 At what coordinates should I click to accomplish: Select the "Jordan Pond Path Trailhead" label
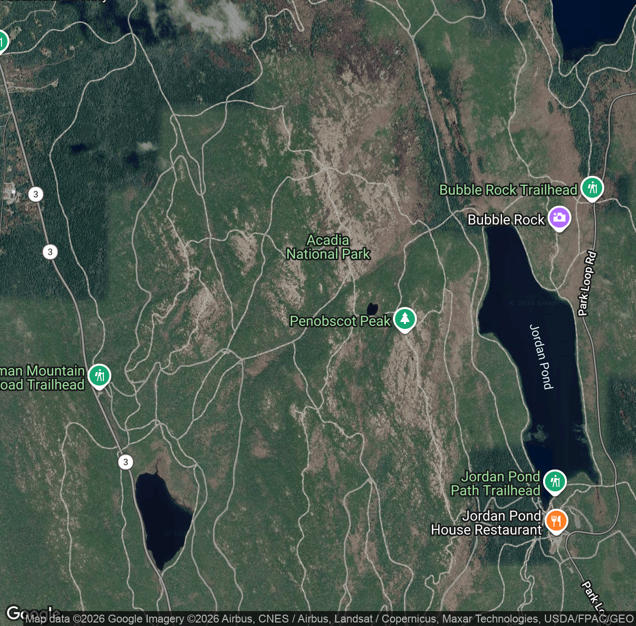[x=495, y=483]
